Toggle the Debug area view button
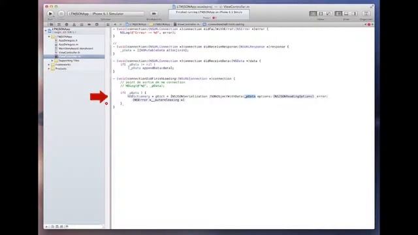This screenshot has height=235, width=418. [346, 14]
